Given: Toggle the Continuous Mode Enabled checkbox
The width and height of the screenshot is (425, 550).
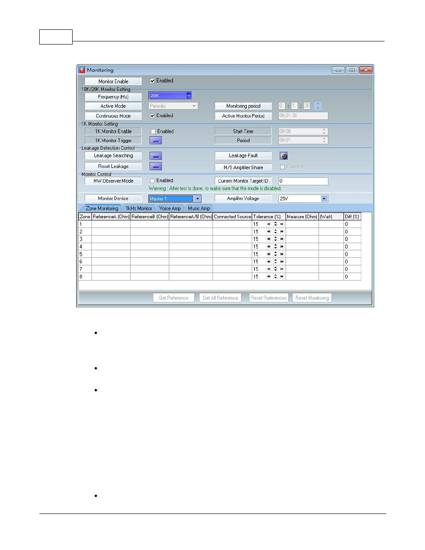Looking at the screenshot, I should pyautogui.click(x=152, y=116).
